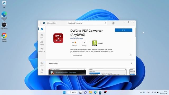Click the app description text
The image size is (169, 95).
click(92, 50)
